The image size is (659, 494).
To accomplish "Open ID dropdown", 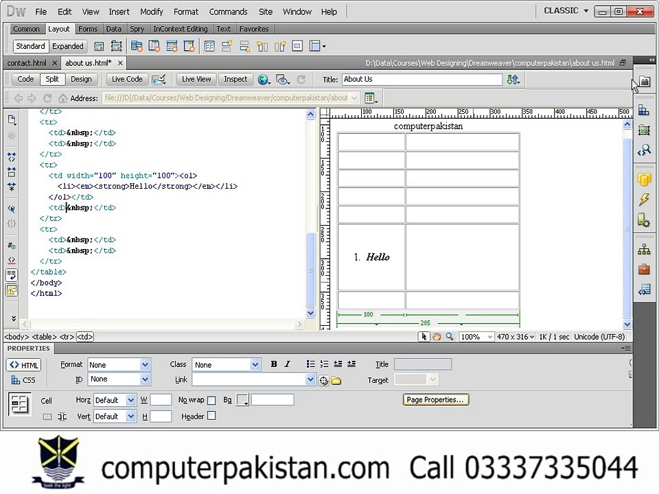I will click(x=145, y=379).
